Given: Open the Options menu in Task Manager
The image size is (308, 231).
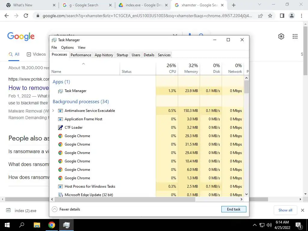Looking at the screenshot, I should (x=67, y=48).
